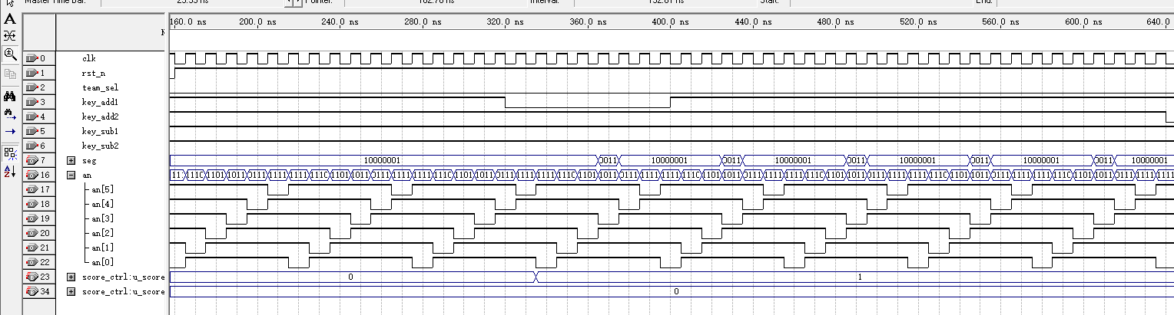Viewport: 1174px width, 315px height.
Task: Select the an[2] child signal
Action: coord(102,233)
